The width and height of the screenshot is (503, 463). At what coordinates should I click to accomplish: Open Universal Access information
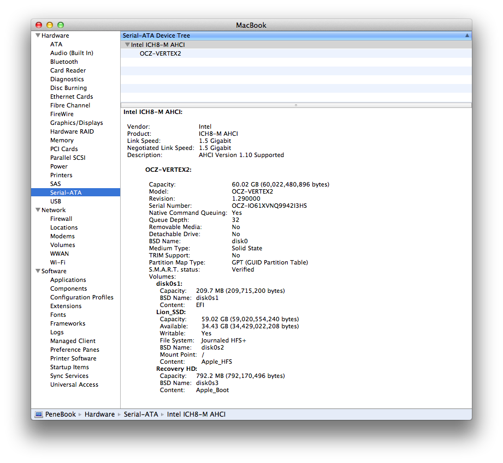click(74, 384)
